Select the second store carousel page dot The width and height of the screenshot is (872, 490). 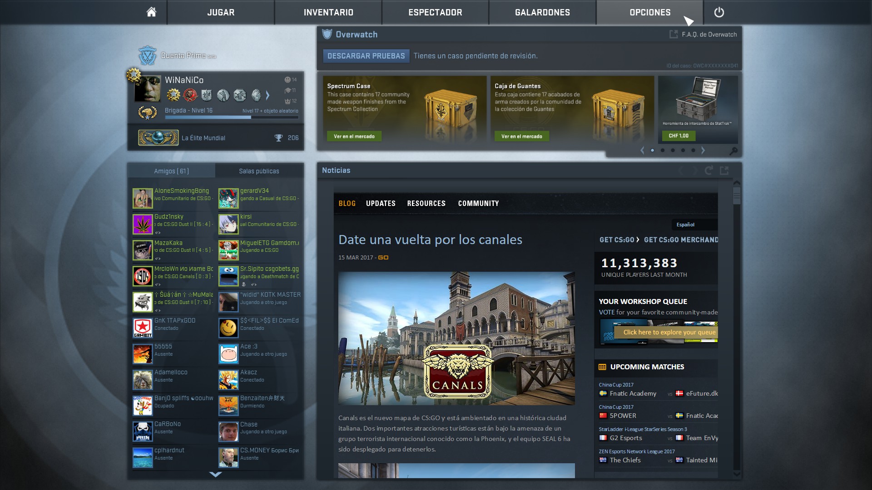click(663, 150)
